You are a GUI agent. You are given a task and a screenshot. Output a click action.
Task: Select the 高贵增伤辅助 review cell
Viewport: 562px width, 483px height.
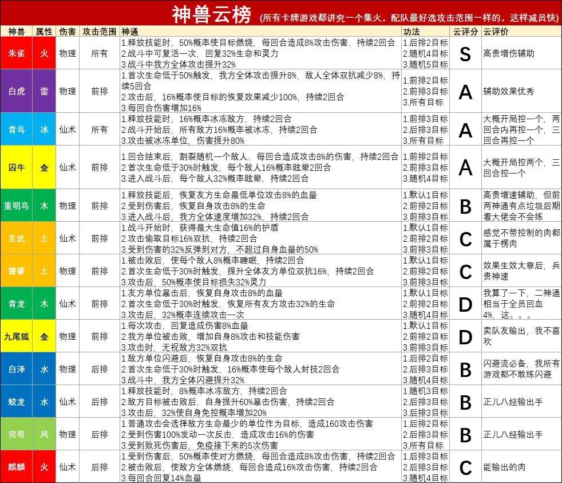[508, 53]
